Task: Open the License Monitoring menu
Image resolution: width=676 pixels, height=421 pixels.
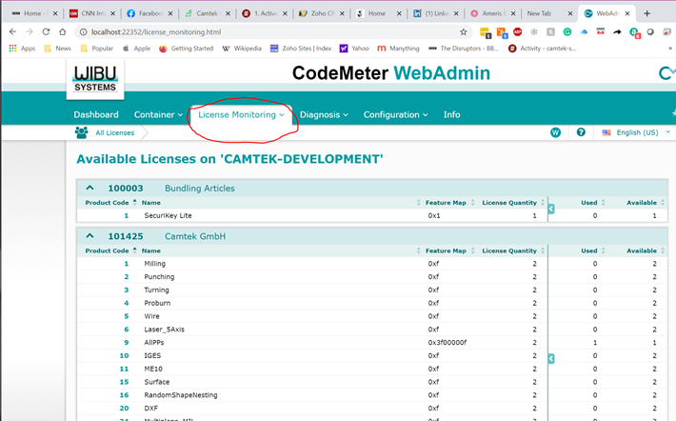Action: coord(241,114)
